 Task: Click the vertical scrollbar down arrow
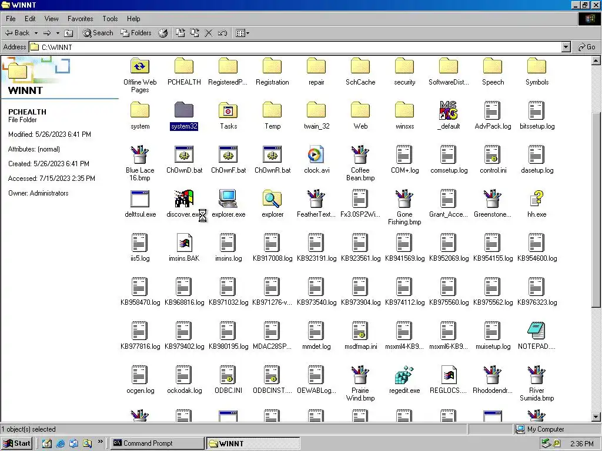point(596,416)
